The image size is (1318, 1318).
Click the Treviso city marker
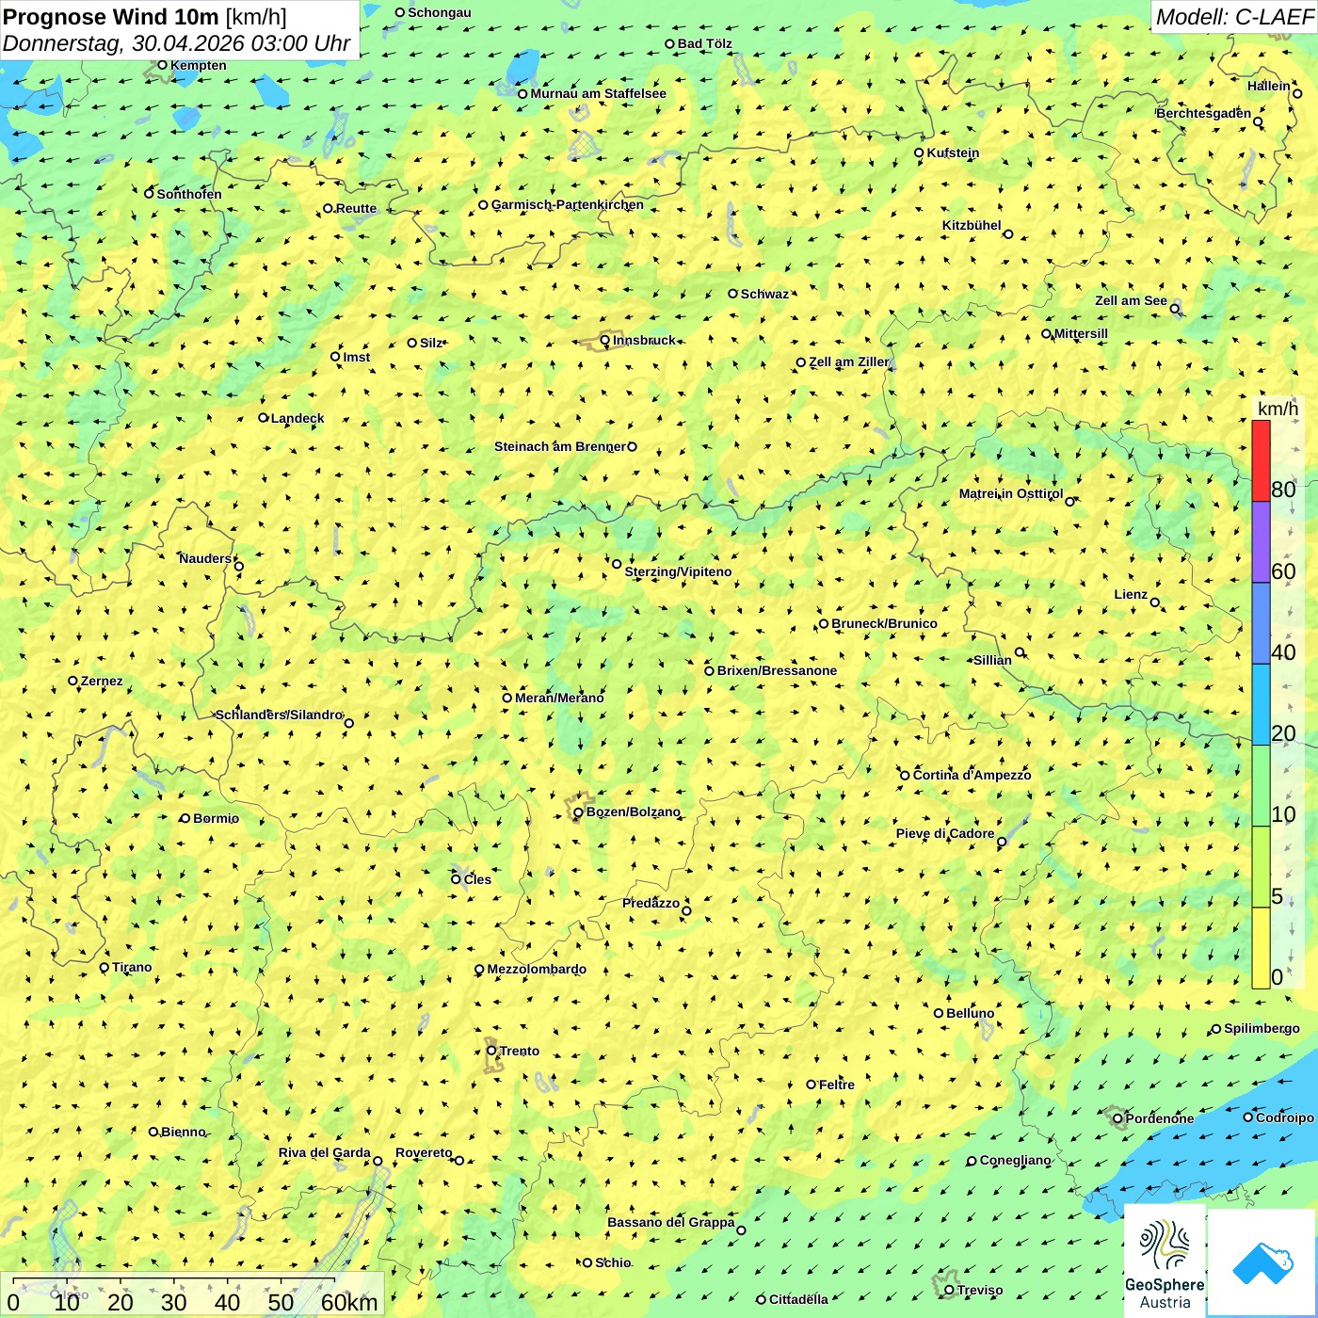pos(949,1290)
